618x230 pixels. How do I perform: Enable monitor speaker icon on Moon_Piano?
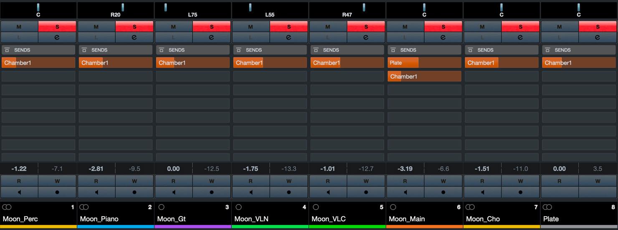click(x=96, y=192)
